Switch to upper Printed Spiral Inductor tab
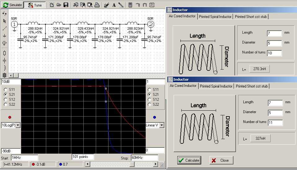 tap(215, 17)
